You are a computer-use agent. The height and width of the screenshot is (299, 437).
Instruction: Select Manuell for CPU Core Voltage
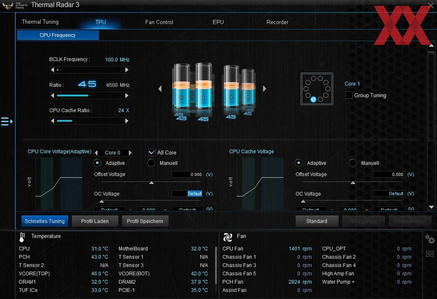coord(151,163)
